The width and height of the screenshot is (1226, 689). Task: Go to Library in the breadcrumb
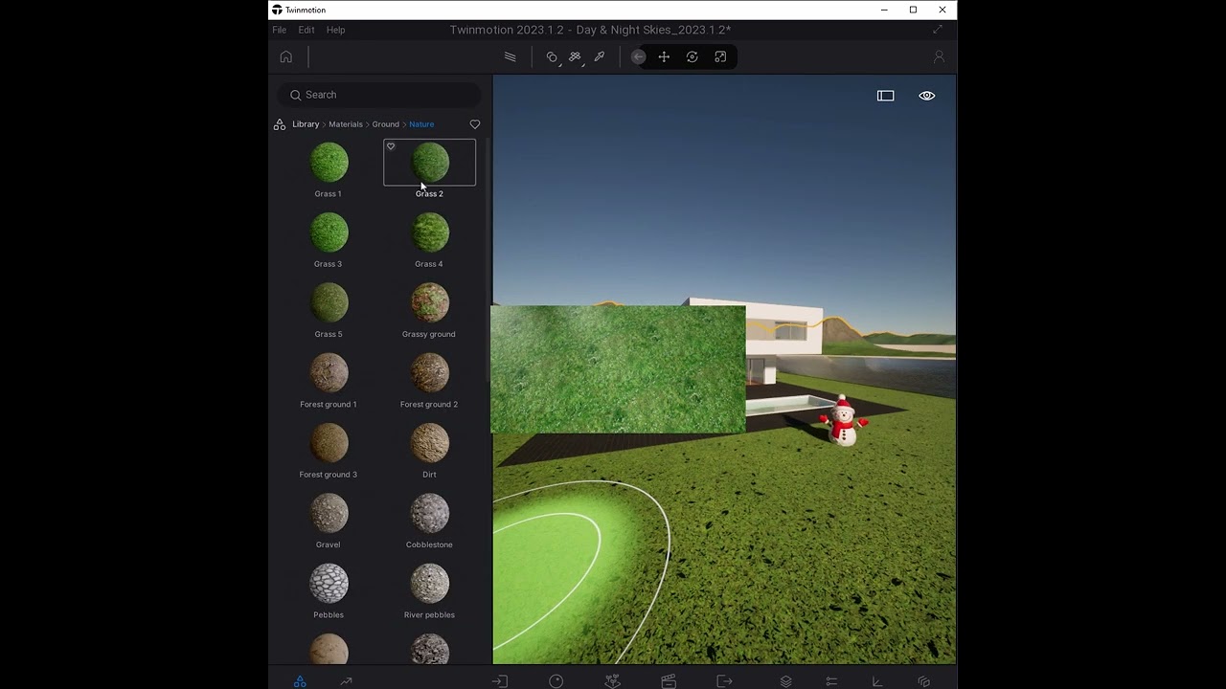click(x=306, y=124)
